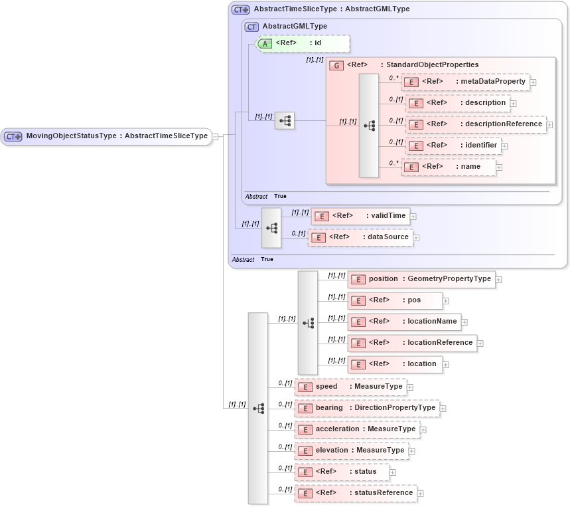Image resolution: width=570 pixels, height=507 pixels.
Task: Select the 'AbstractTimeSliceType : AbstractGMLType' header text
Action: [332, 9]
